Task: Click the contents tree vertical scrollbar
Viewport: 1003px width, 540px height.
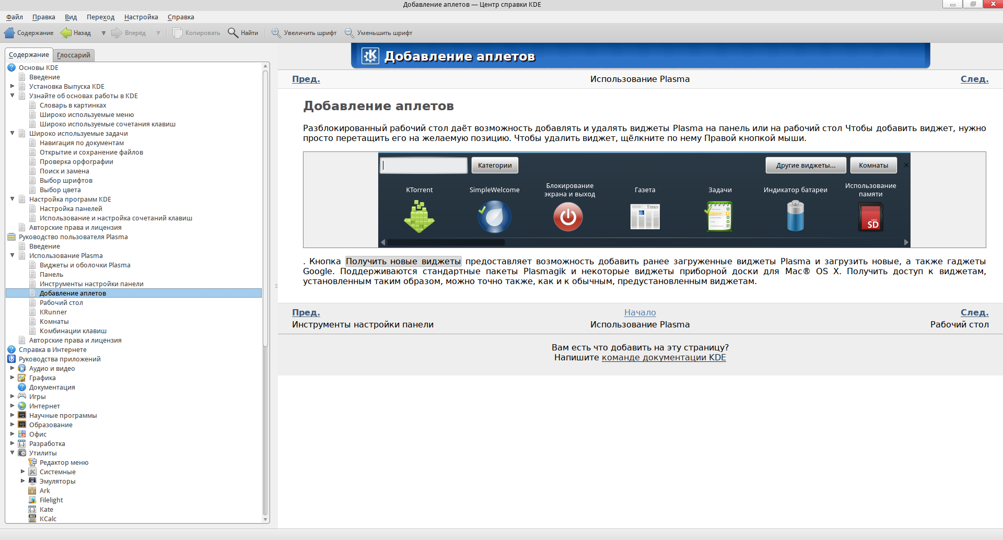Action: tap(265, 209)
